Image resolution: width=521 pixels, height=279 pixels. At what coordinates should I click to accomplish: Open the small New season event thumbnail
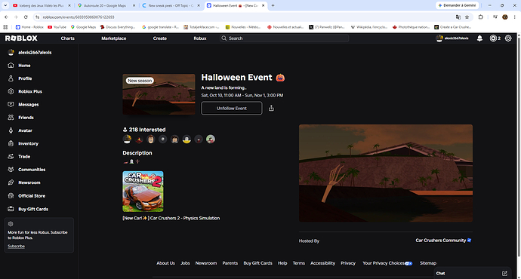pyautogui.click(x=159, y=94)
